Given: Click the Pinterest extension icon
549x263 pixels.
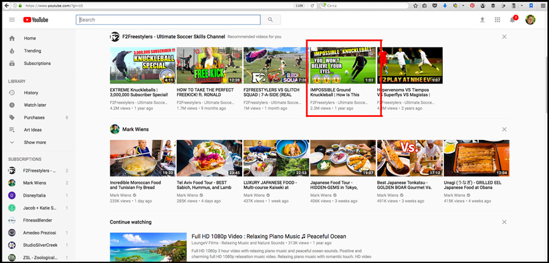Looking at the screenshot, I should pos(472,6).
